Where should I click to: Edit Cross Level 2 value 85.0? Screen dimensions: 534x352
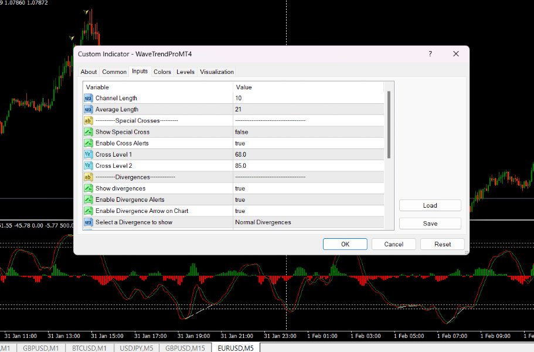click(x=308, y=165)
